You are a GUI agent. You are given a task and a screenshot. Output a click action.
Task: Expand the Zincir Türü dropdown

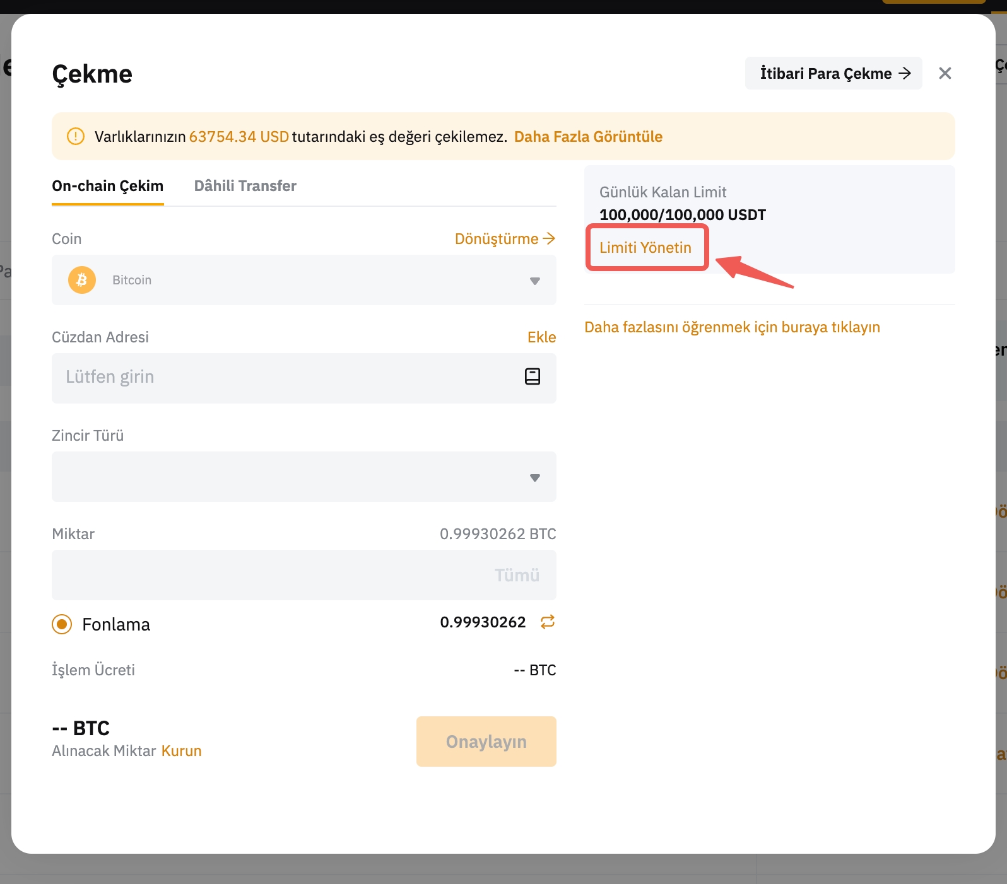point(303,477)
